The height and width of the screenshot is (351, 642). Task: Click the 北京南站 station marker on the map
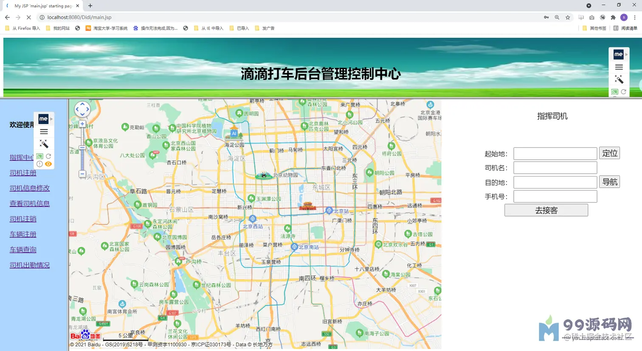point(294,247)
